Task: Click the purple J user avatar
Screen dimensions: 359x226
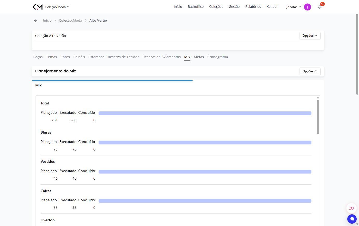Action: [307, 7]
